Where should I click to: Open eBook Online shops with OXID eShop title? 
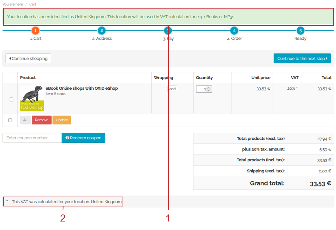pos(82,88)
